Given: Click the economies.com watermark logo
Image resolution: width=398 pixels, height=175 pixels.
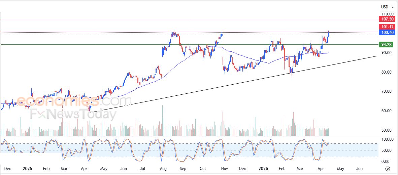Looking at the screenshot, I should (x=74, y=101).
